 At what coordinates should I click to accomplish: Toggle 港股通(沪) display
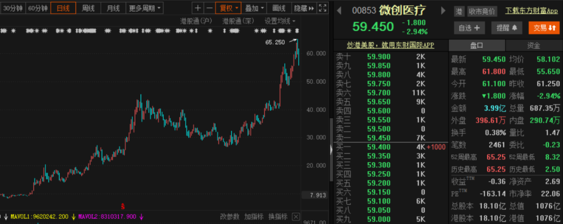click(197, 21)
